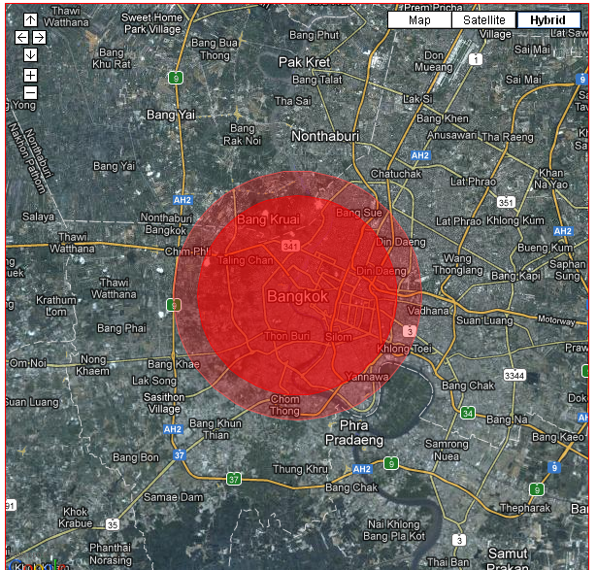The image size is (597, 570).
Task: Click the Don Mueang label
Action: (x=434, y=61)
